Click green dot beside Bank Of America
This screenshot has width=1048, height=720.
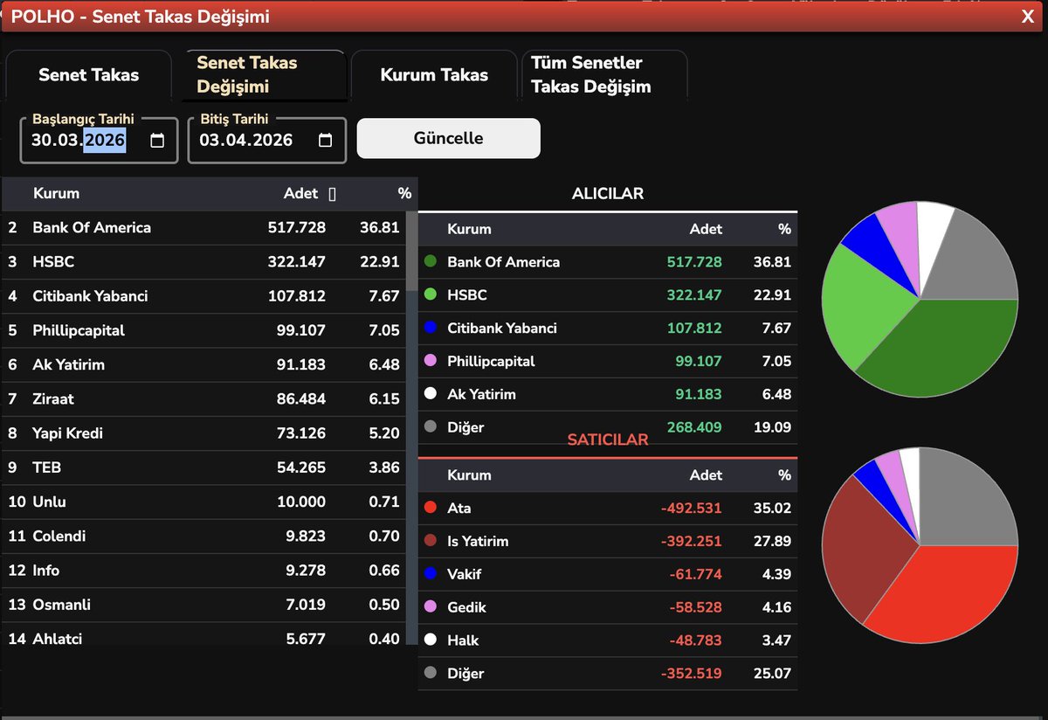click(x=430, y=261)
